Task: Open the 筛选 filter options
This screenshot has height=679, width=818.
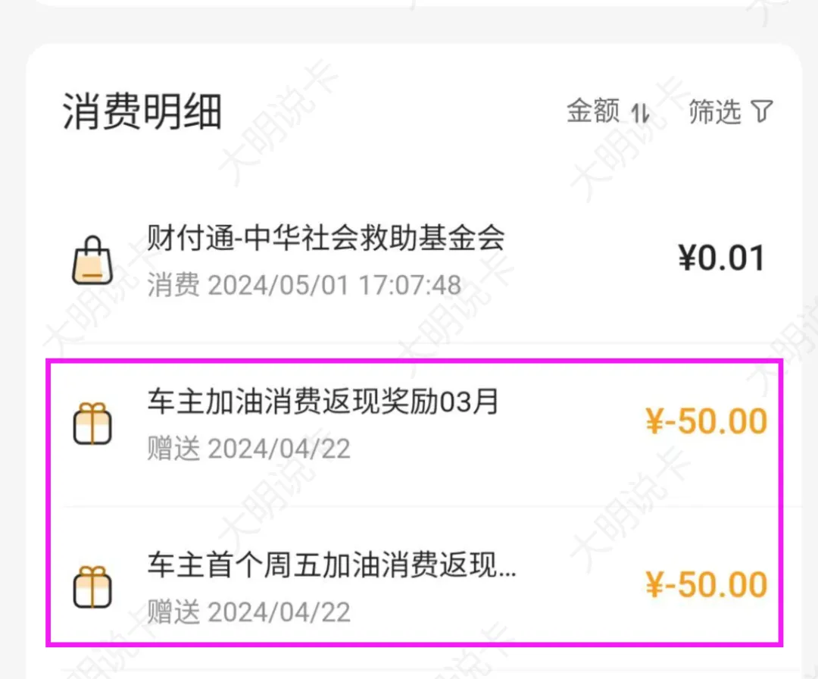Action: 715,112
